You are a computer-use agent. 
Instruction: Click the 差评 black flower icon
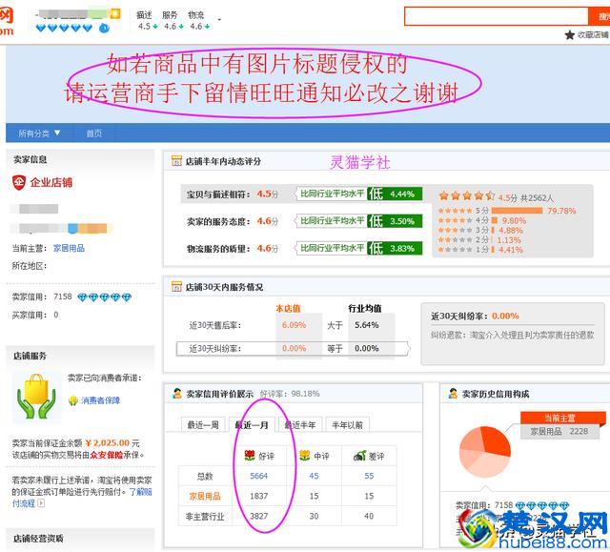359,455
